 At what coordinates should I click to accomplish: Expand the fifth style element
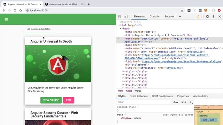(123, 85)
